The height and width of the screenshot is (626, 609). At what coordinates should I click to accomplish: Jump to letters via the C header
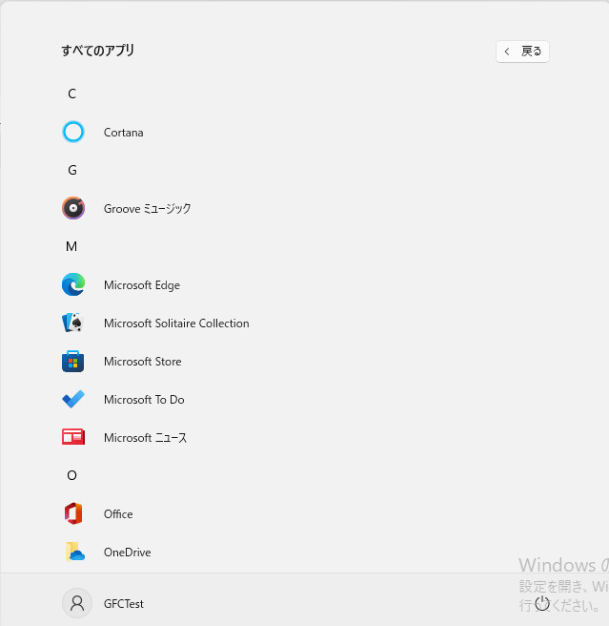click(72, 94)
